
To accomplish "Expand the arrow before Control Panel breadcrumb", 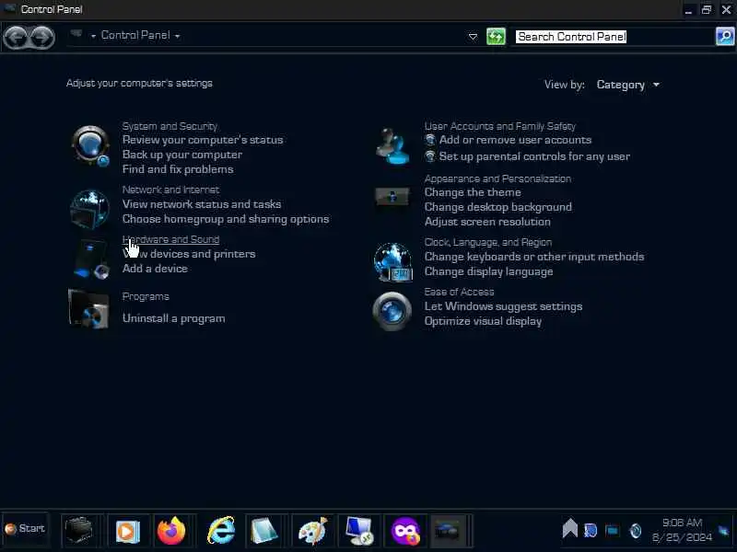I will 93,36.
